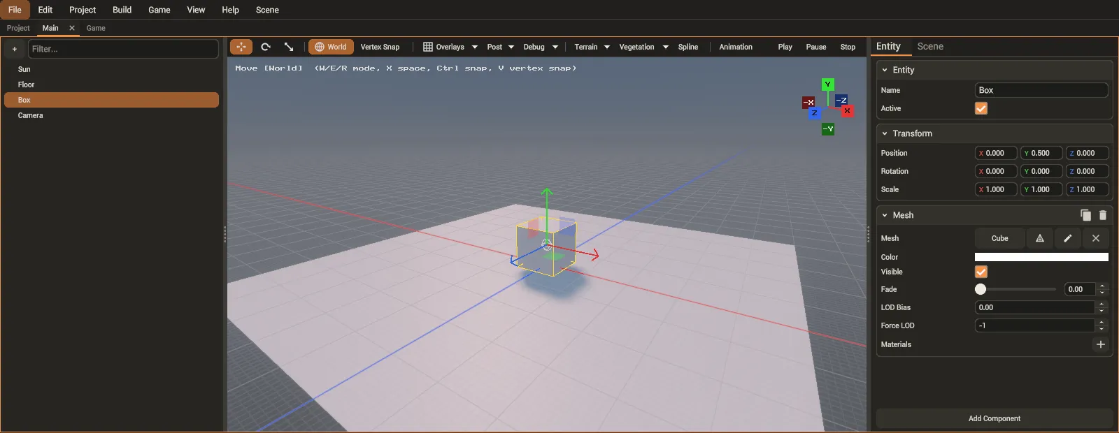Screen dimensions: 1119x433
Task: Collapse the Mesh section
Action: [885, 215]
